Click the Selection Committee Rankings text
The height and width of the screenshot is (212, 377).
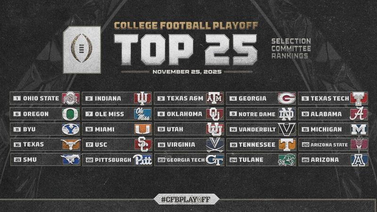[290, 49]
